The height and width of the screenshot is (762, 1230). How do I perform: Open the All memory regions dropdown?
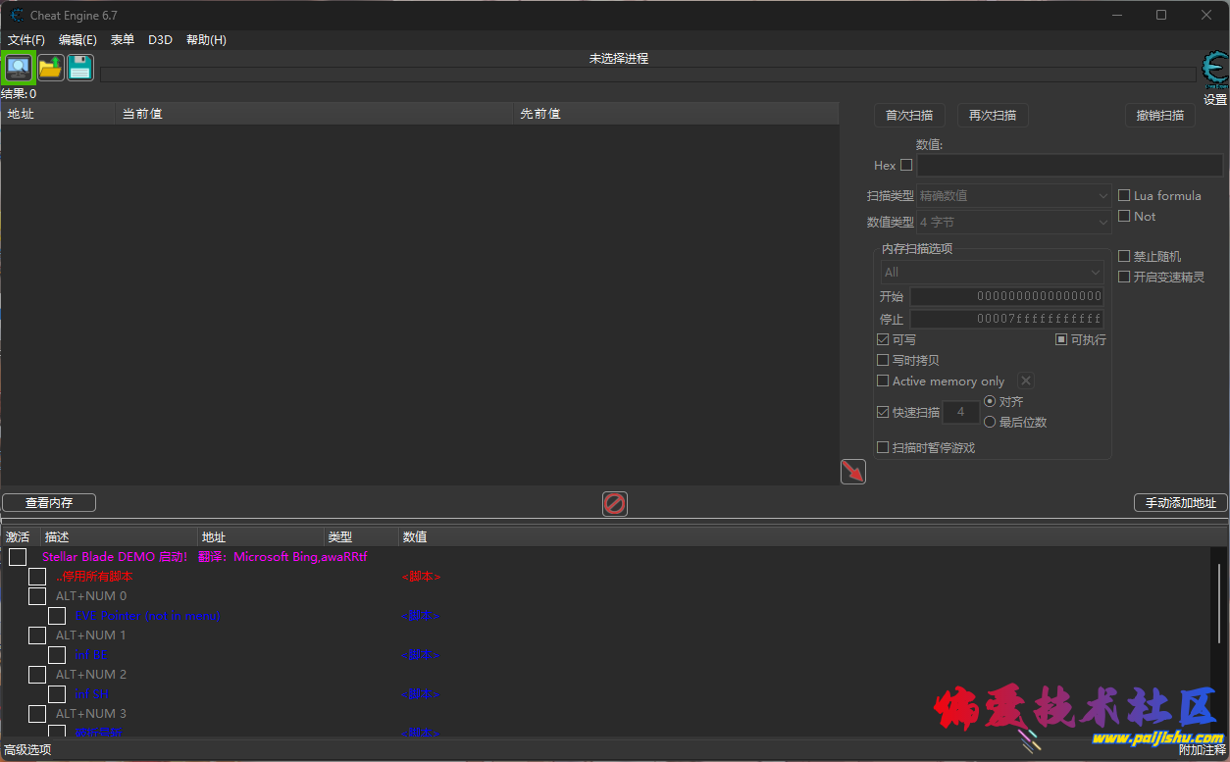[x=990, y=271]
